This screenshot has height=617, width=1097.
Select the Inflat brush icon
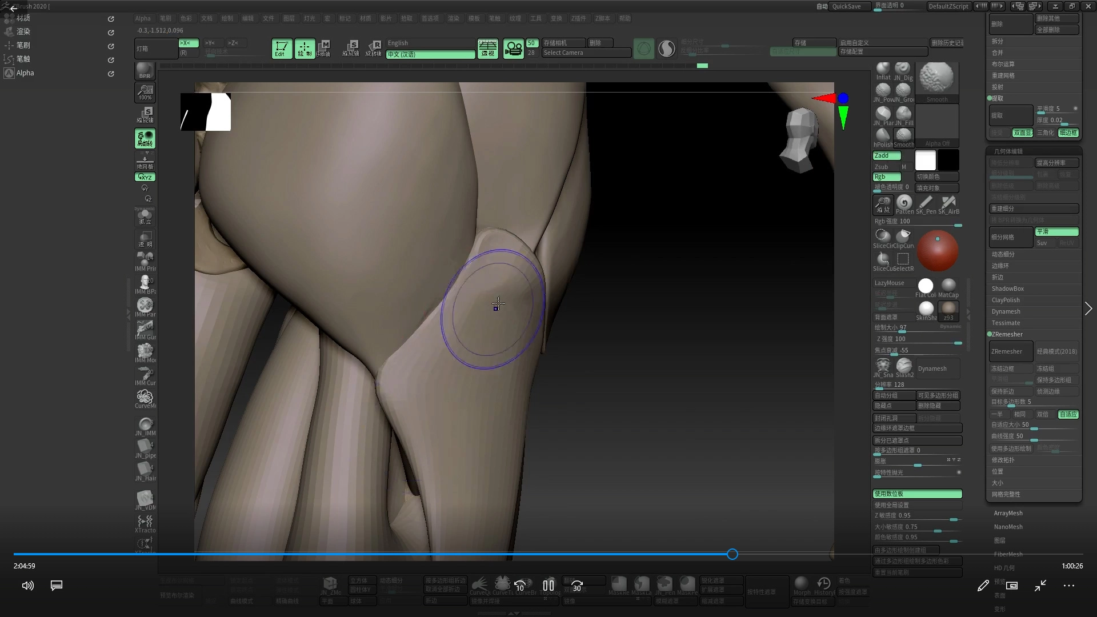883,70
